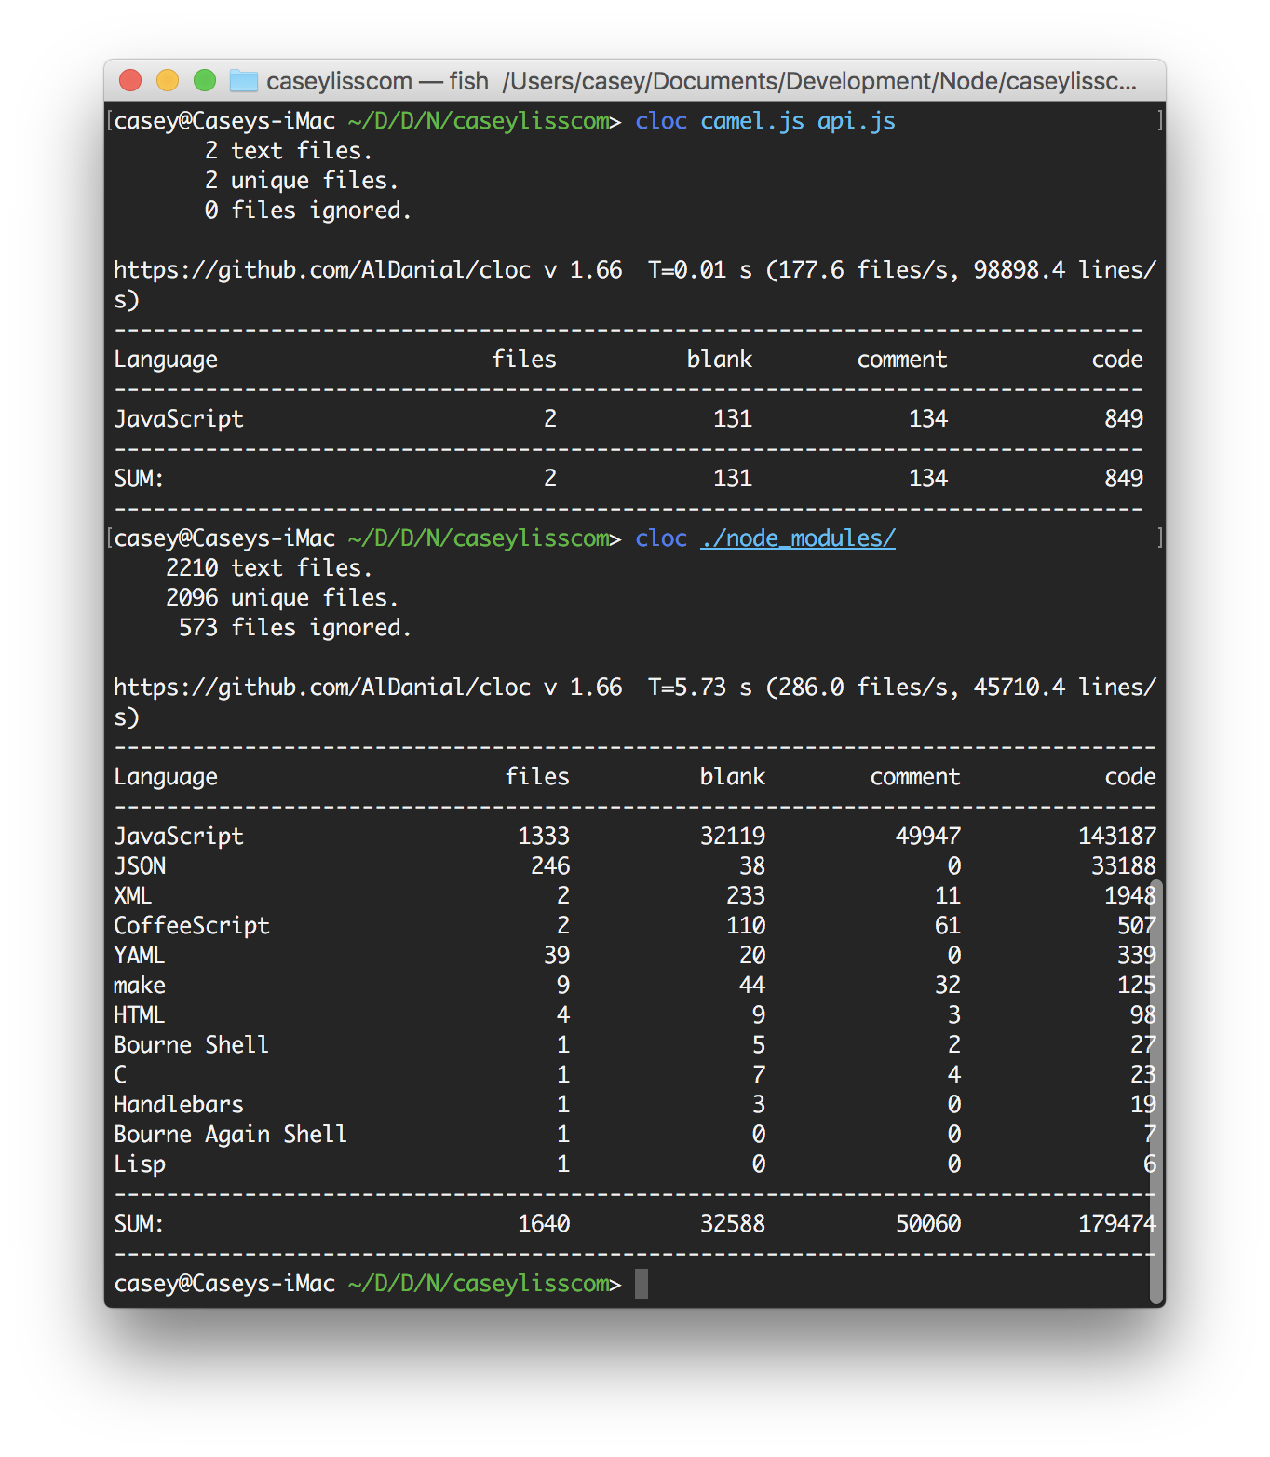Click the 'C' language row label

tap(120, 1075)
